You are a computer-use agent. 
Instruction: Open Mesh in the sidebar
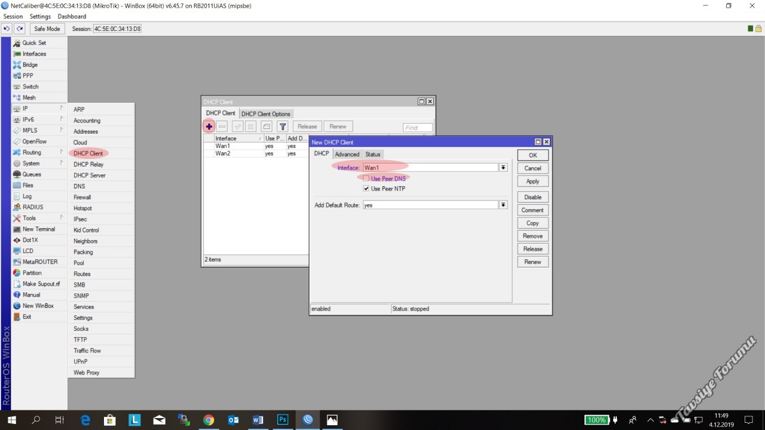pos(29,97)
